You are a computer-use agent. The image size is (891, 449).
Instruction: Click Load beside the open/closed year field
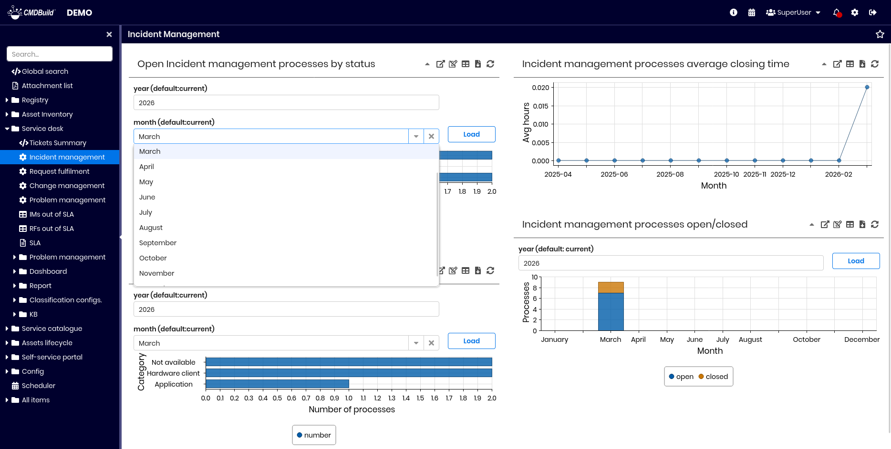click(x=855, y=261)
